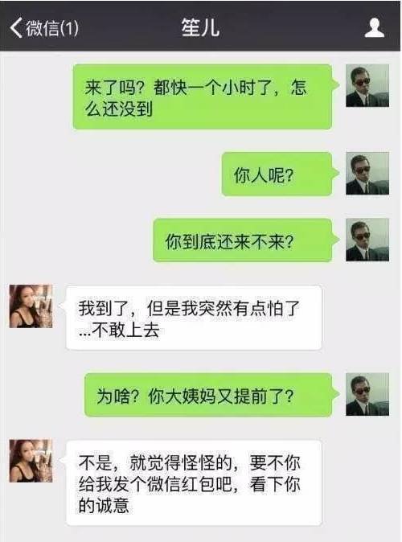Tap the back chevron arrow in the header
Screen dimensions: 402x542
point(16,27)
